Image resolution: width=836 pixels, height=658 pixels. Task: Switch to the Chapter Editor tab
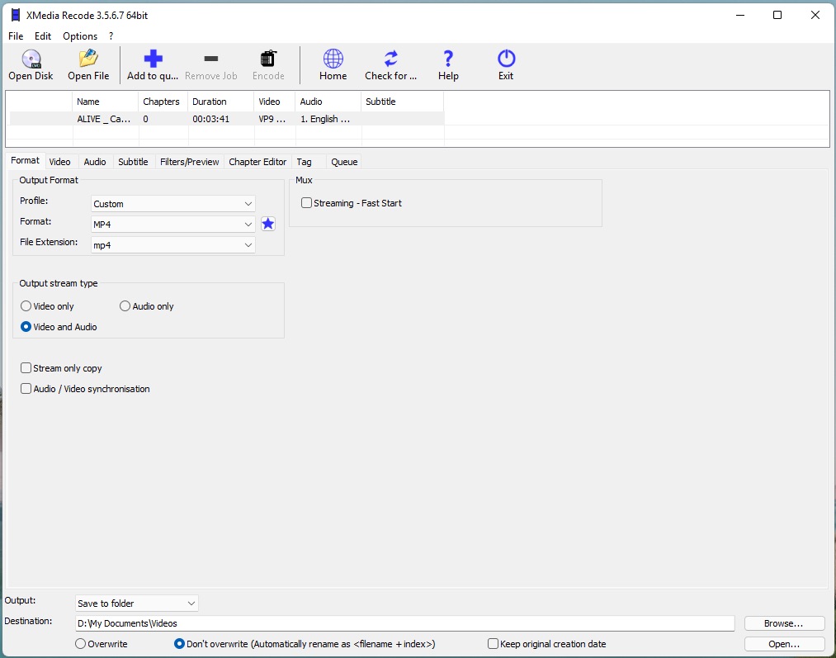click(257, 162)
